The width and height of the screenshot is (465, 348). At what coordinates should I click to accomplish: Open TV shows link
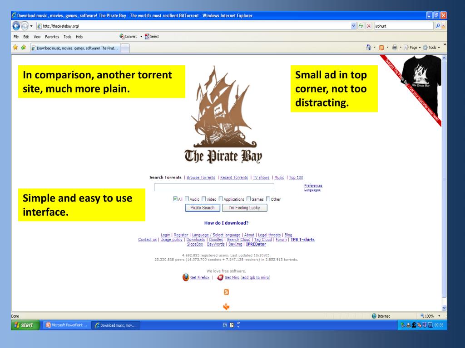tap(261, 177)
